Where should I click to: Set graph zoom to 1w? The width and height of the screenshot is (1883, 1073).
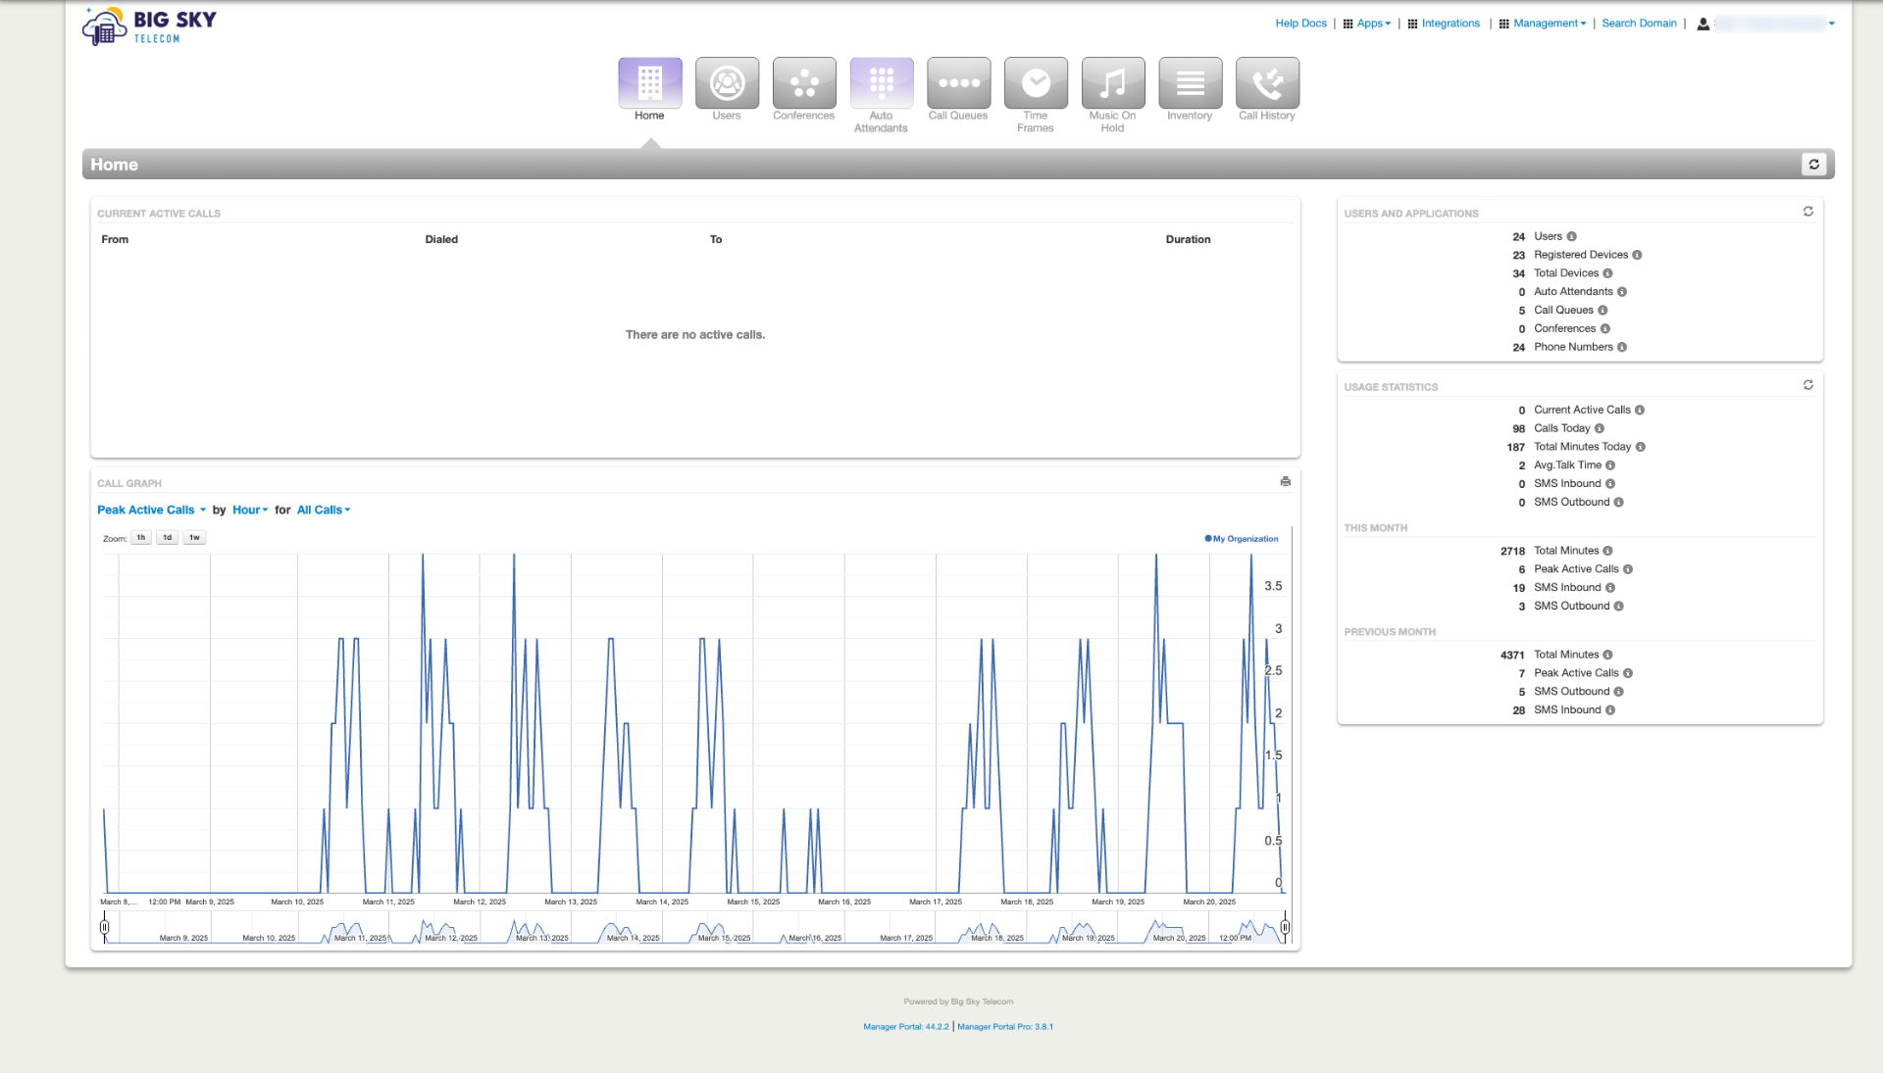click(x=194, y=538)
